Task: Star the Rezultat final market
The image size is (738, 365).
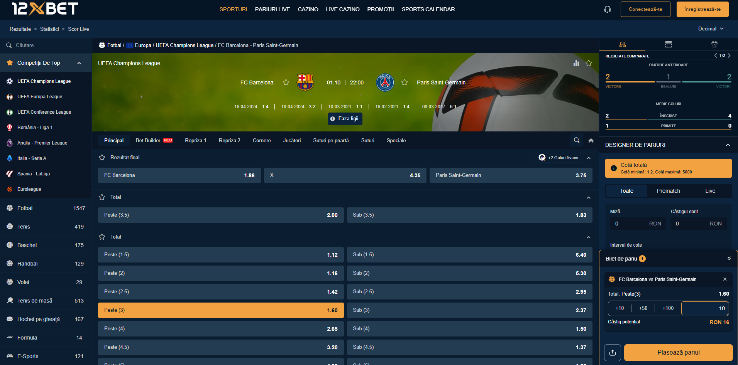Action: pyautogui.click(x=102, y=157)
